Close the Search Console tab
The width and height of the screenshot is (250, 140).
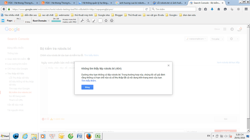click(x=223, y=3)
